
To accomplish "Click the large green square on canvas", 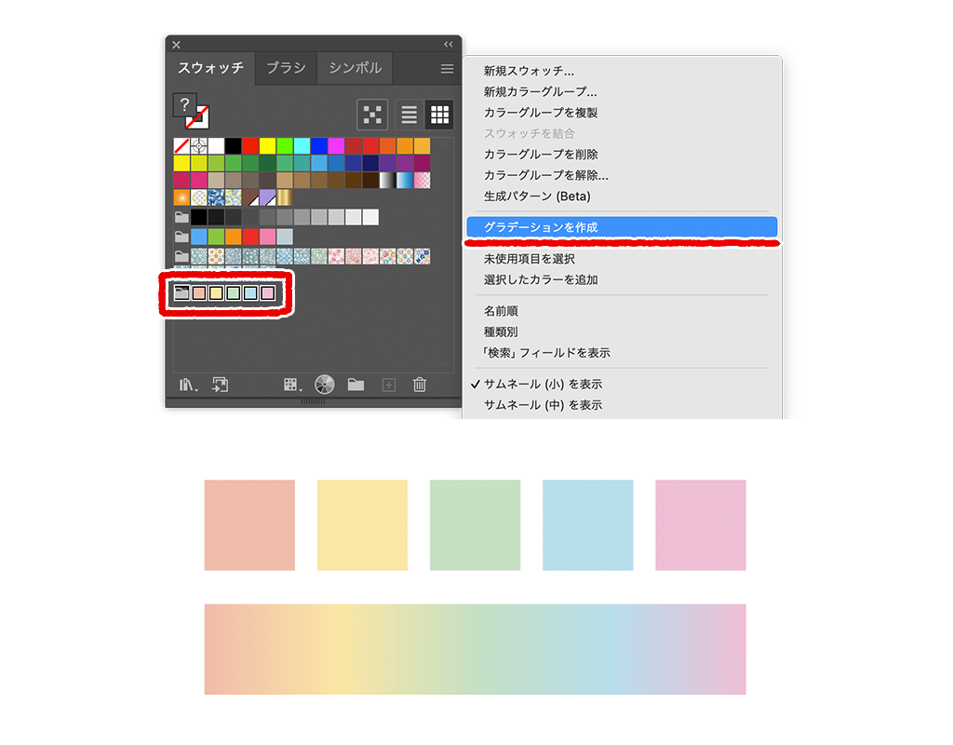I will pos(476,525).
